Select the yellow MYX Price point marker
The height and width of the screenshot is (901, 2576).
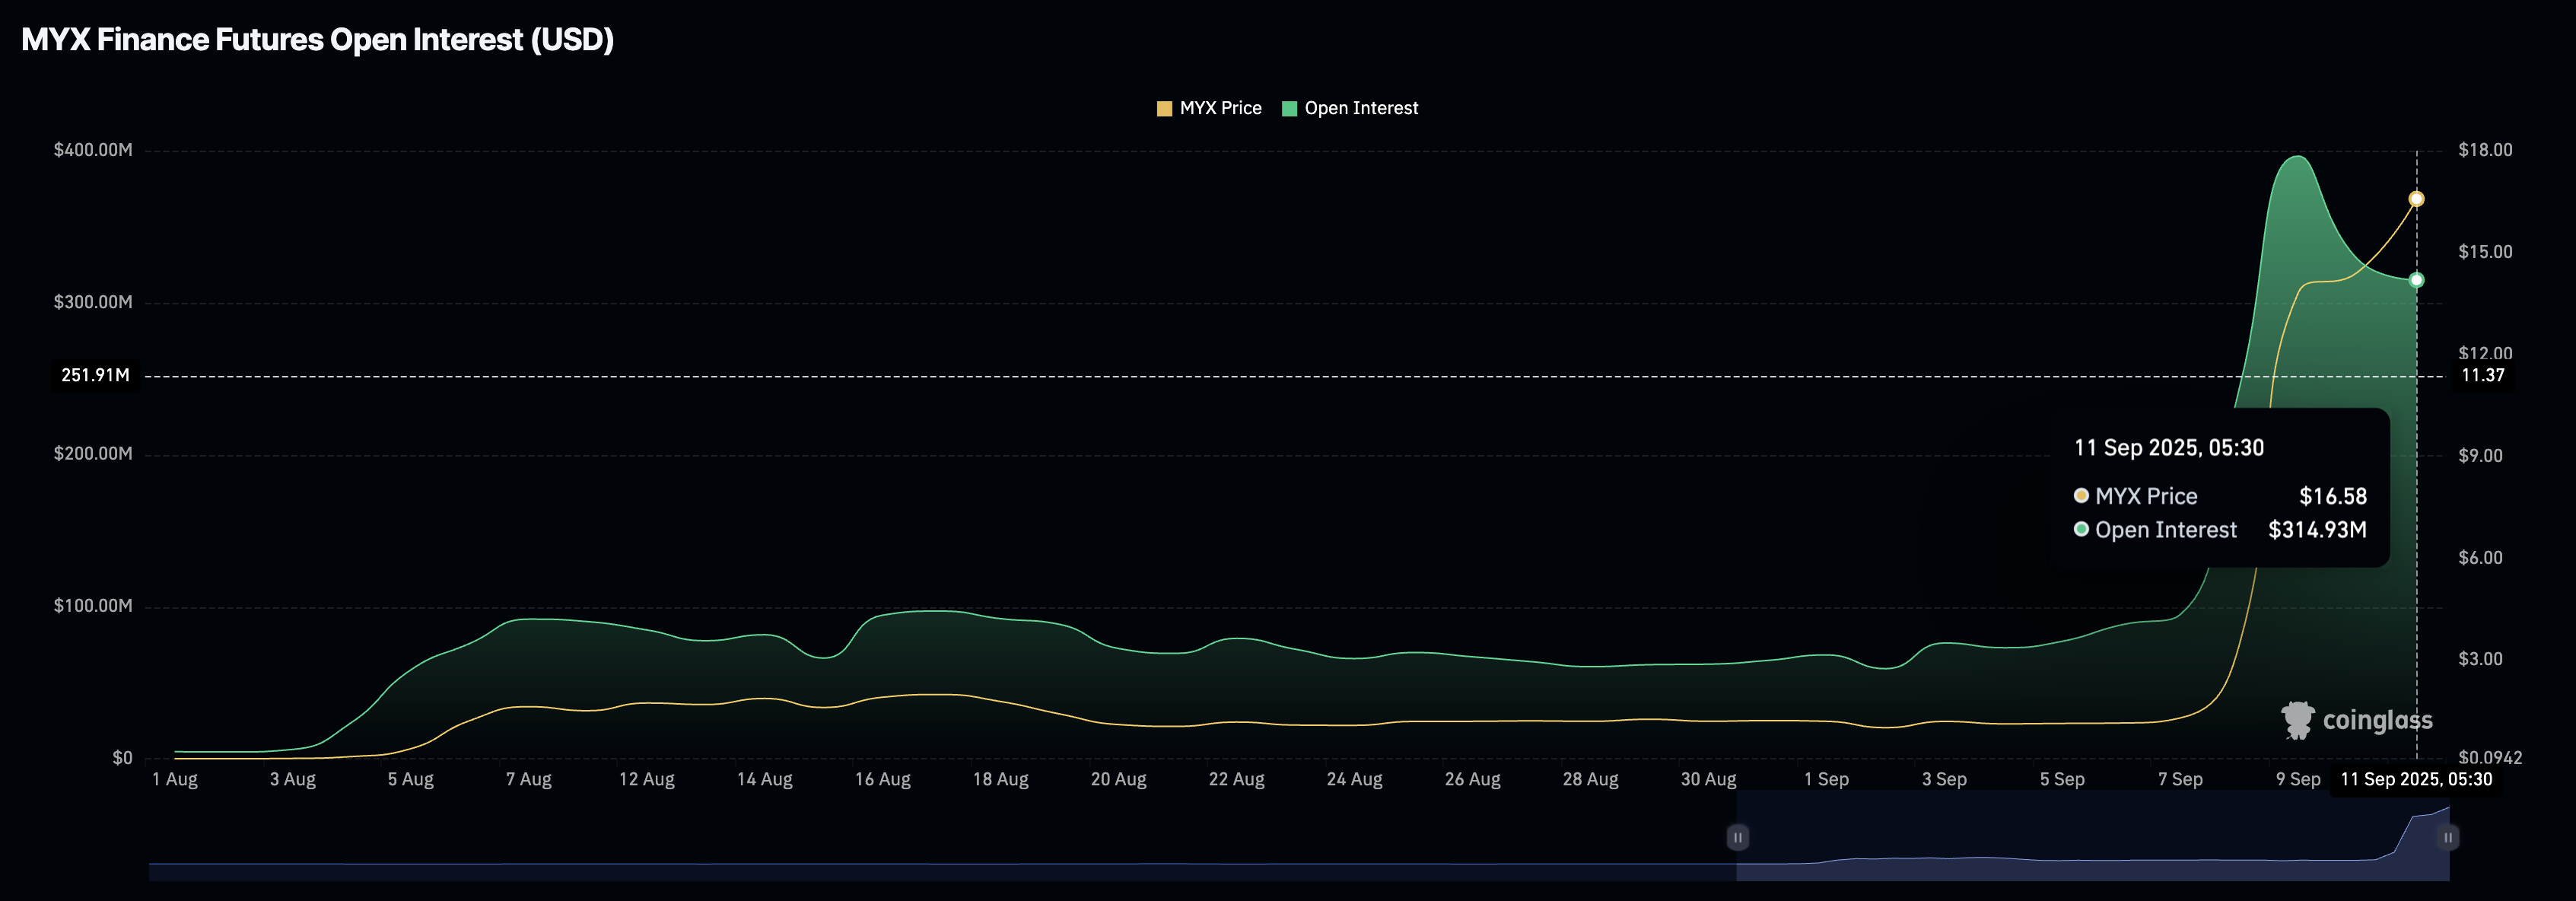click(2416, 199)
